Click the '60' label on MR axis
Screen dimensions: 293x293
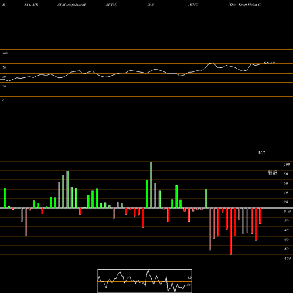pyautogui.click(x=286, y=183)
